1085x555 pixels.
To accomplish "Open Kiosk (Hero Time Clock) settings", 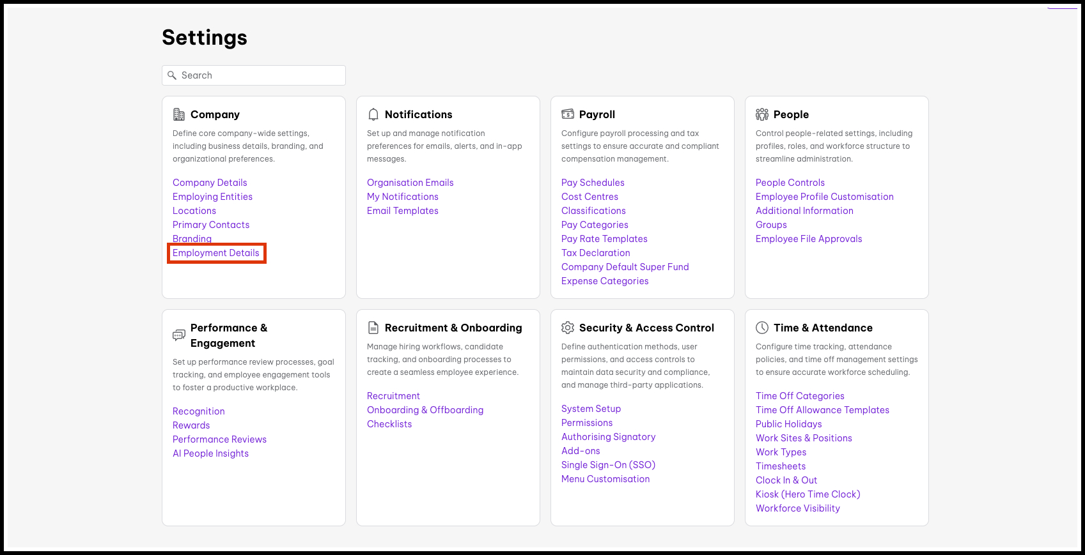I will [808, 494].
